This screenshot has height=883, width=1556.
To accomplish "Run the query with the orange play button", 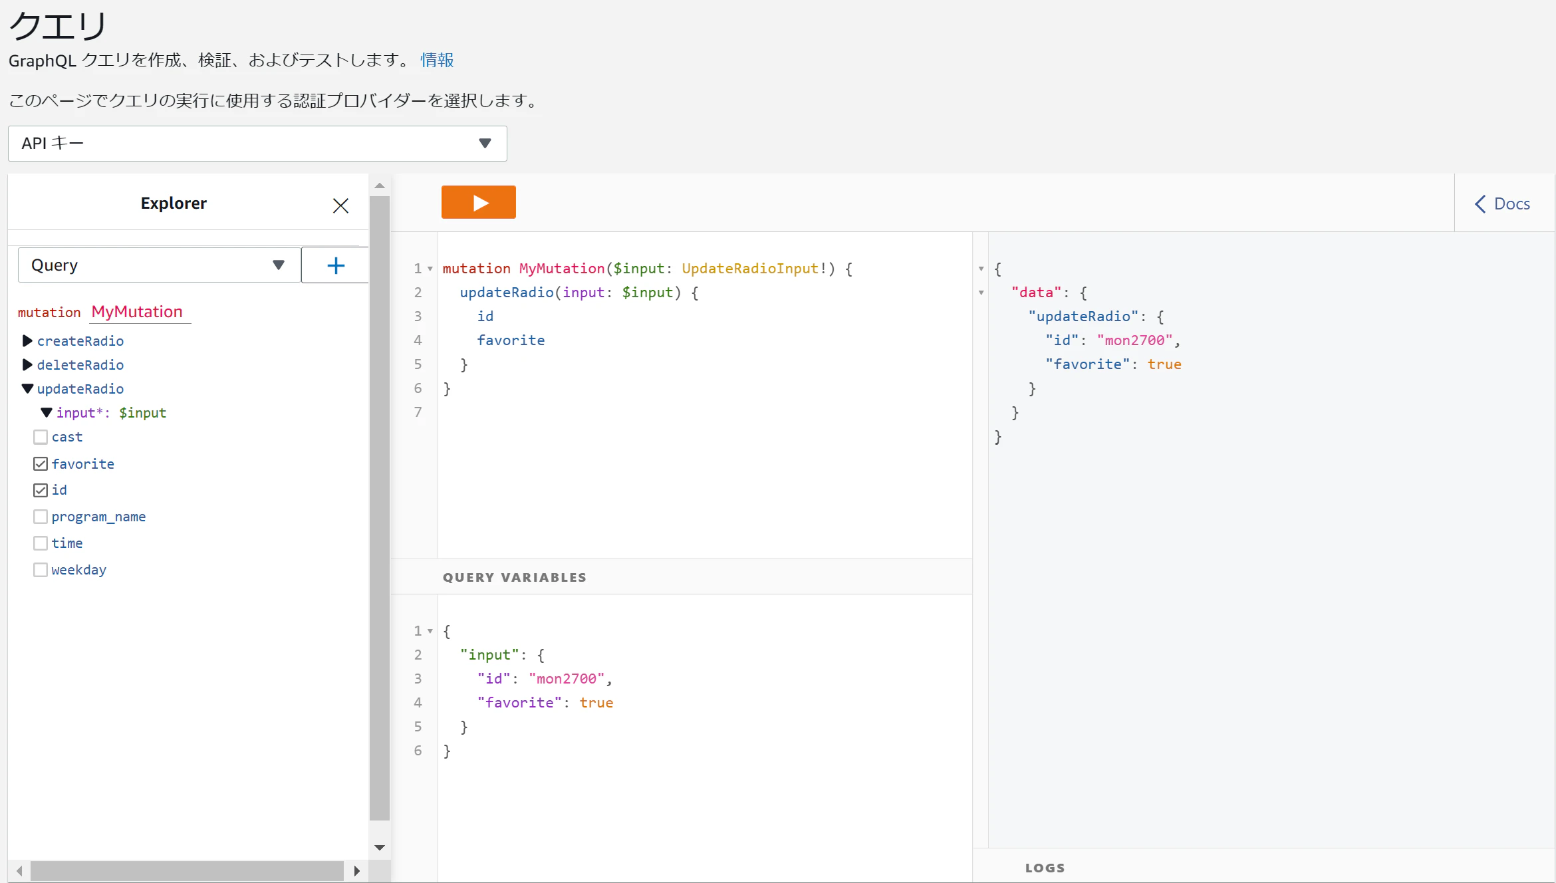I will pyautogui.click(x=478, y=202).
